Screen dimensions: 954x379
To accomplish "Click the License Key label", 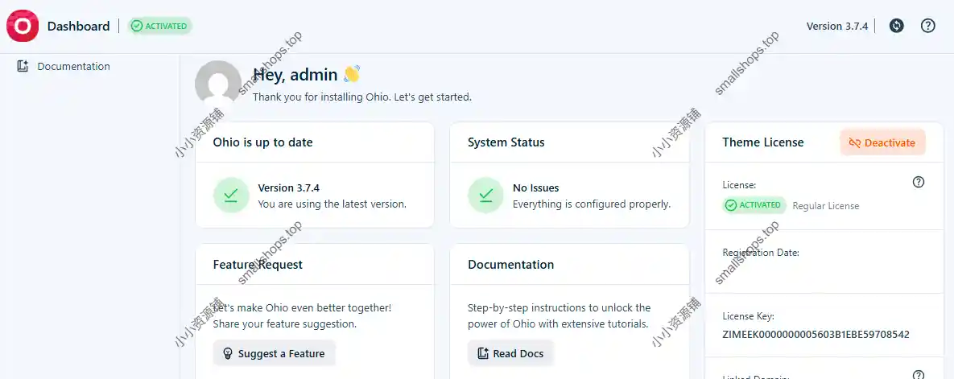I will tap(749, 316).
